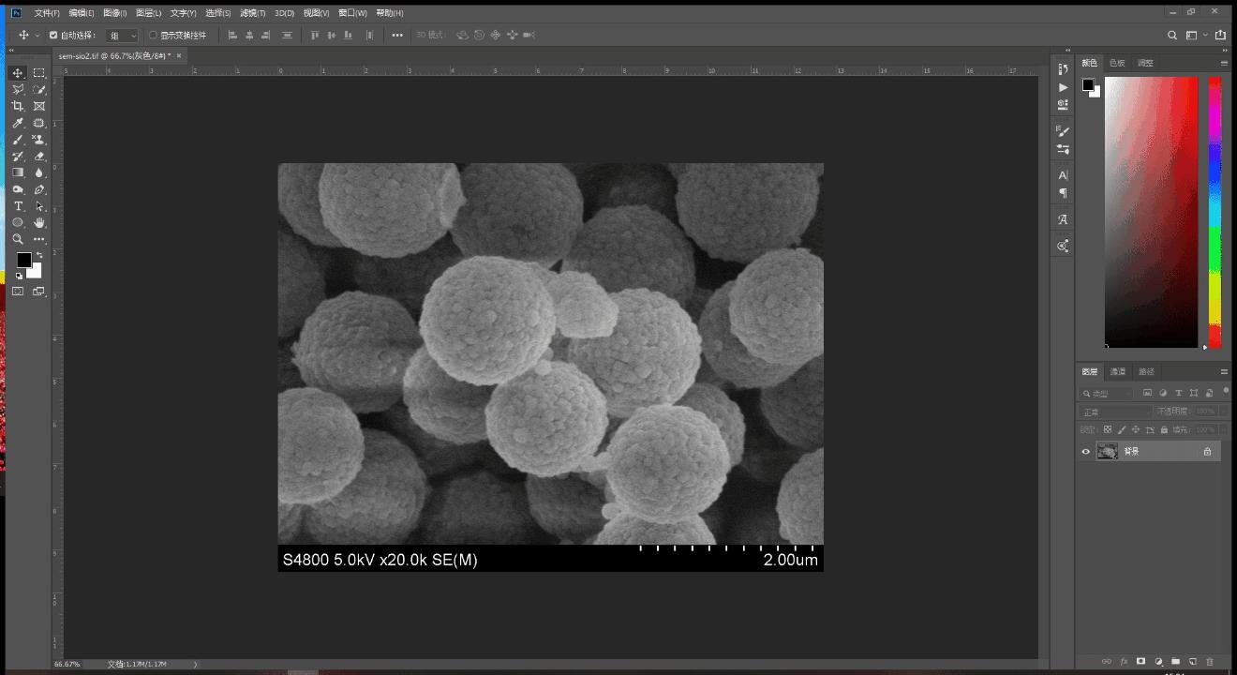Select the Lasso tool
The width and height of the screenshot is (1237, 675).
tap(19, 89)
